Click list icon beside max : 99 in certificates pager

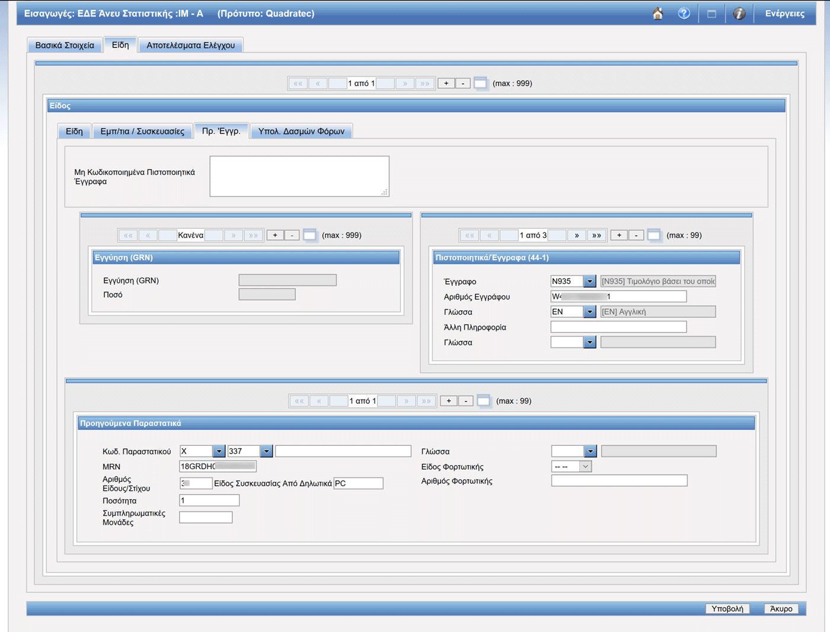[654, 235]
